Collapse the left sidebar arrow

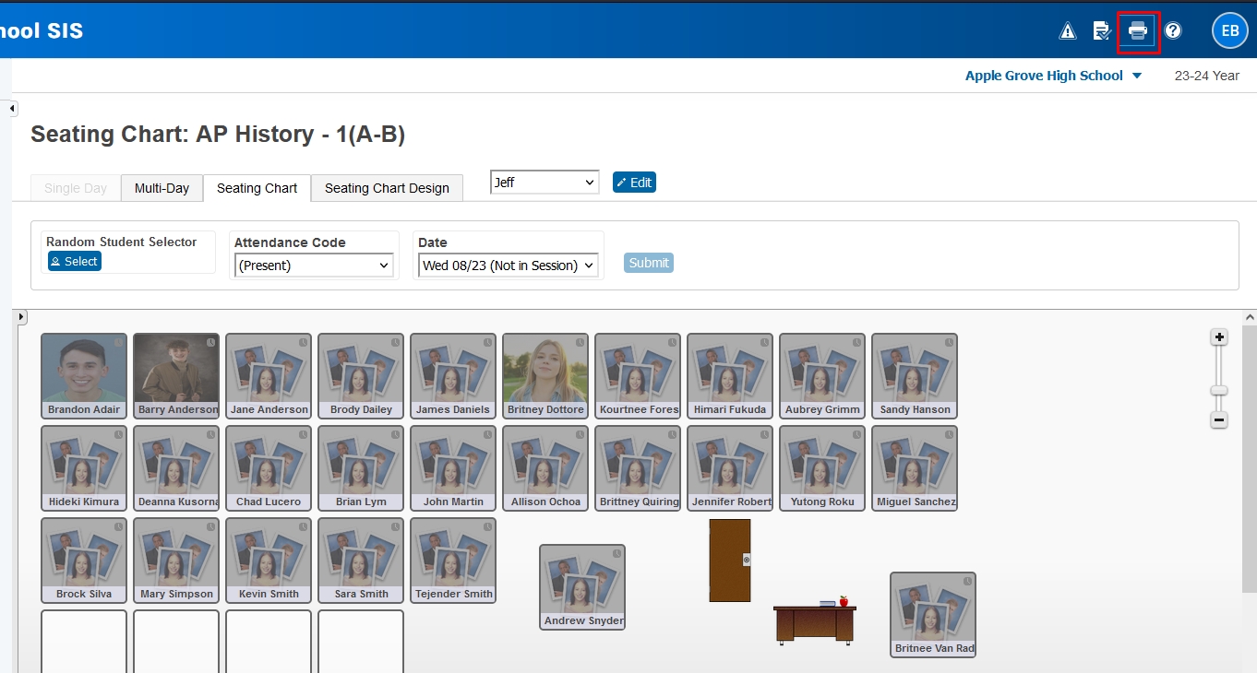coord(12,109)
